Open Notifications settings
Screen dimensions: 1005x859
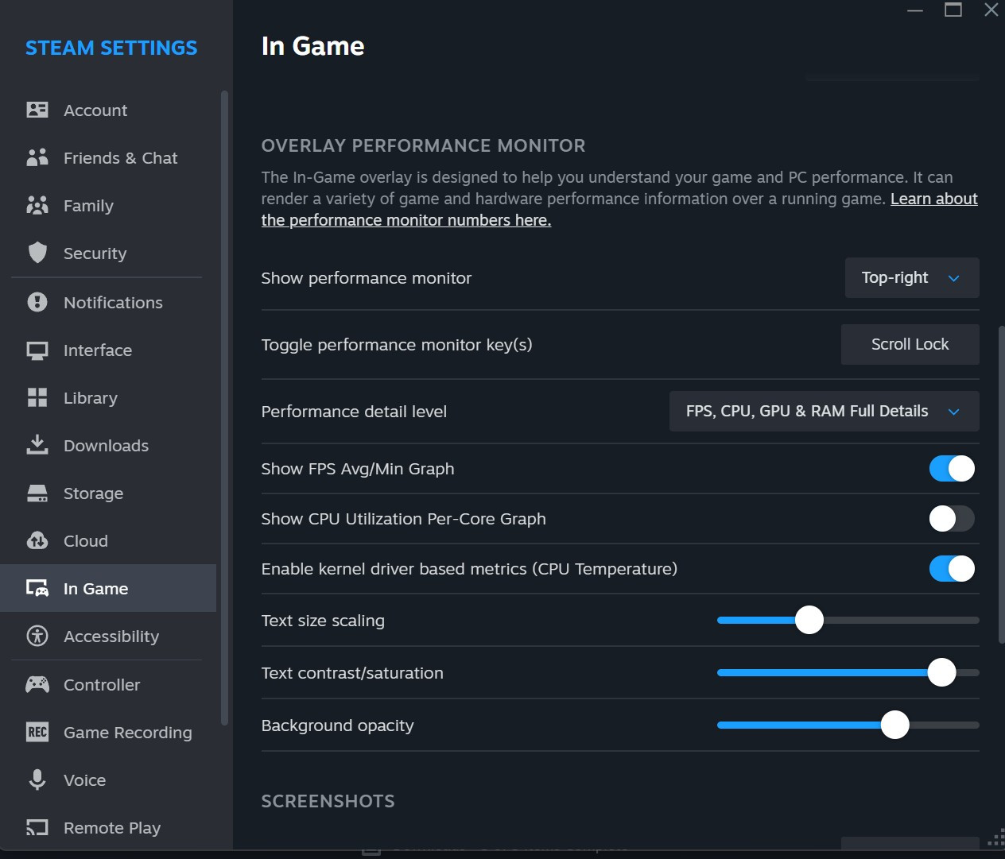click(x=113, y=303)
